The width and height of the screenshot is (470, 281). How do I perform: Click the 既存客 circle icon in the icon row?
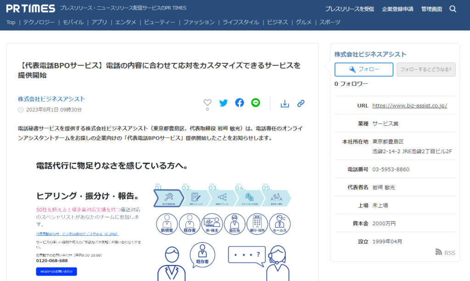(x=190, y=224)
